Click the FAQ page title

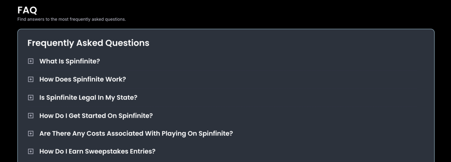[27, 11]
